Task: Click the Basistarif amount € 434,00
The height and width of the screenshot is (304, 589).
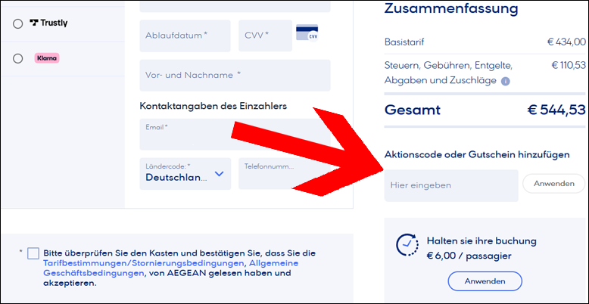Action: coord(566,42)
